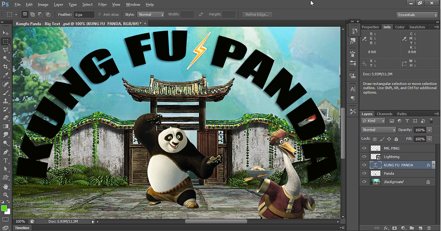Open the Filter menu
Image resolution: width=441 pixels, height=231 pixels.
click(x=102, y=4)
